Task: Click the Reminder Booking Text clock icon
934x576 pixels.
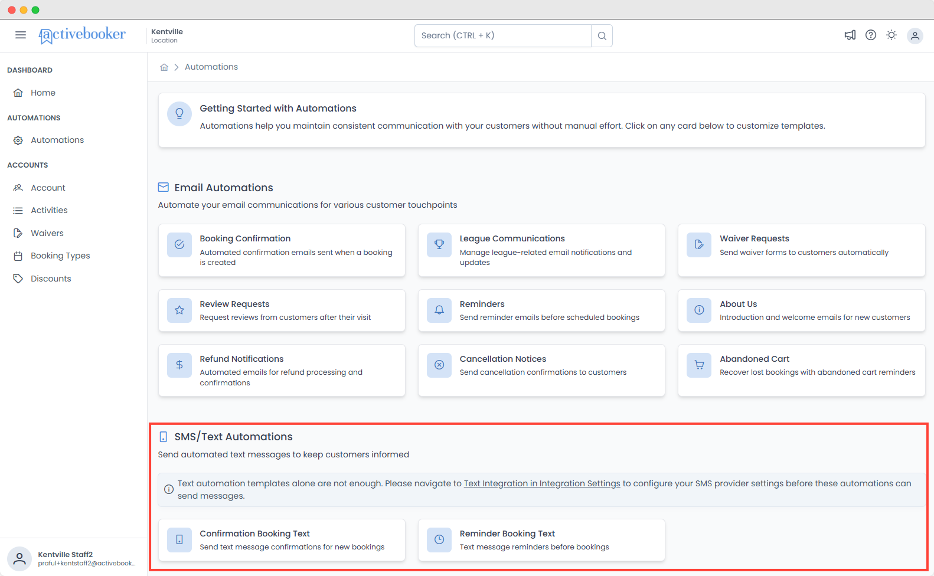Action: [439, 539]
